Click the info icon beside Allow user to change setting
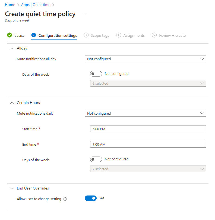The height and width of the screenshot is (220, 215). click(65, 199)
